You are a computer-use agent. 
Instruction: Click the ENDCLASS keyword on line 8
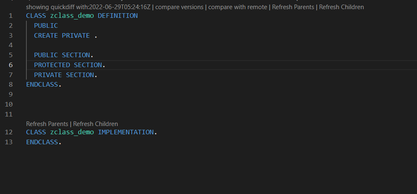coord(42,85)
